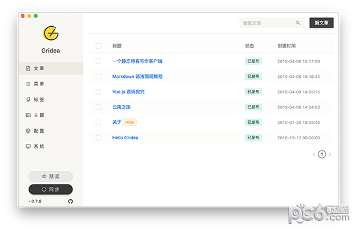This screenshot has height=231, width=357.
Task: Click the 标题 column header
Action: click(x=117, y=46)
